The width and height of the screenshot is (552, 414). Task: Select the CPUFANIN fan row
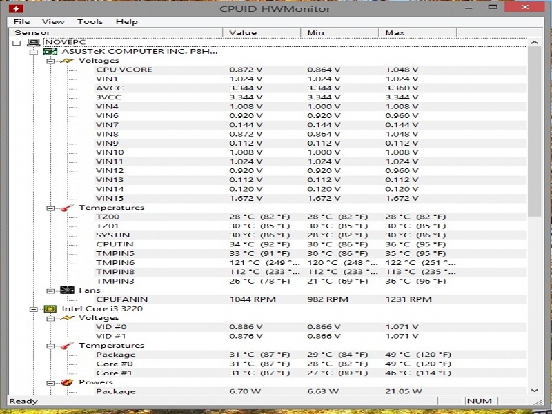coord(310,299)
